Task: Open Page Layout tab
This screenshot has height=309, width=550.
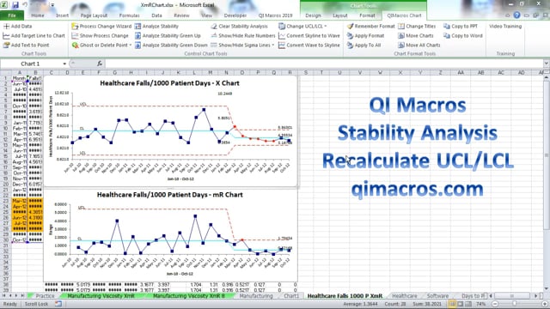Action: click(x=94, y=15)
